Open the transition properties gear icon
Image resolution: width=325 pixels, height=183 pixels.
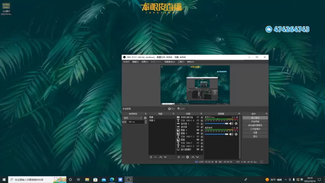click(x=145, y=118)
